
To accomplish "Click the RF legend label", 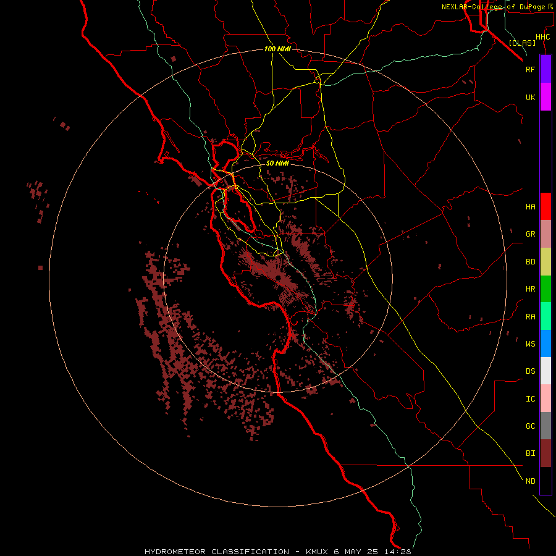I will (x=530, y=69).
